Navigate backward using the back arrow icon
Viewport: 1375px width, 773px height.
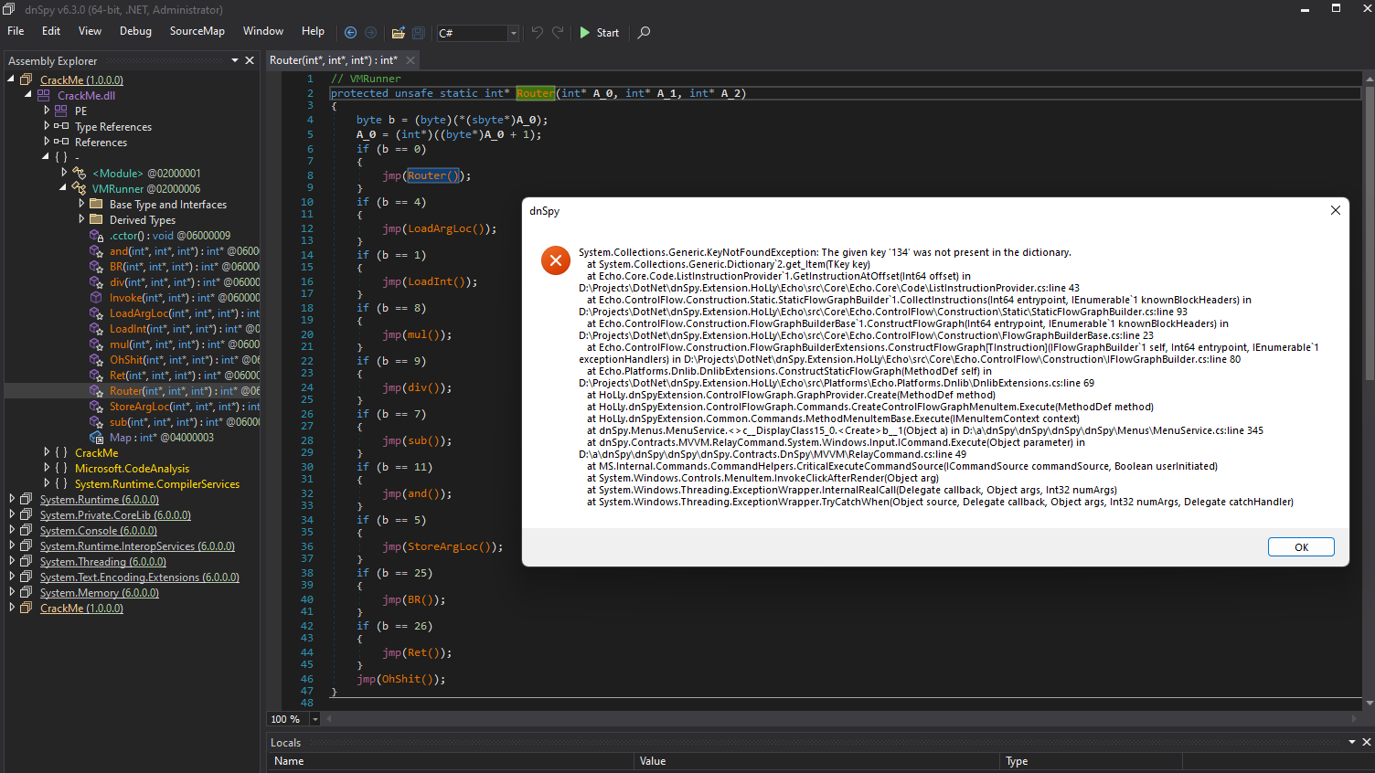(350, 32)
